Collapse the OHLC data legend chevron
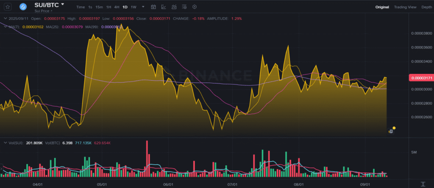The width and height of the screenshot is (434, 188). tap(5, 19)
